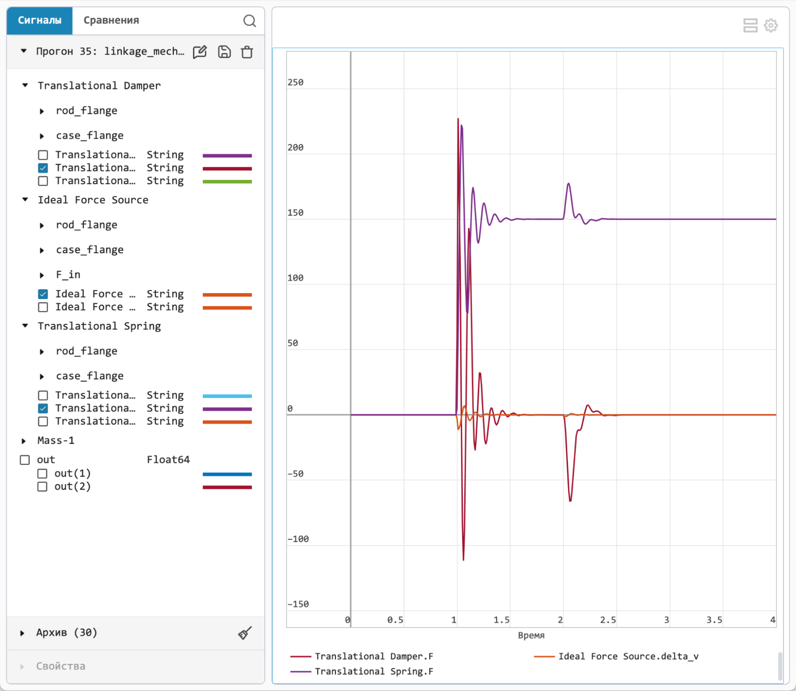Enable third Translational Damper signal checkbox
The image size is (796, 691).
(x=43, y=181)
